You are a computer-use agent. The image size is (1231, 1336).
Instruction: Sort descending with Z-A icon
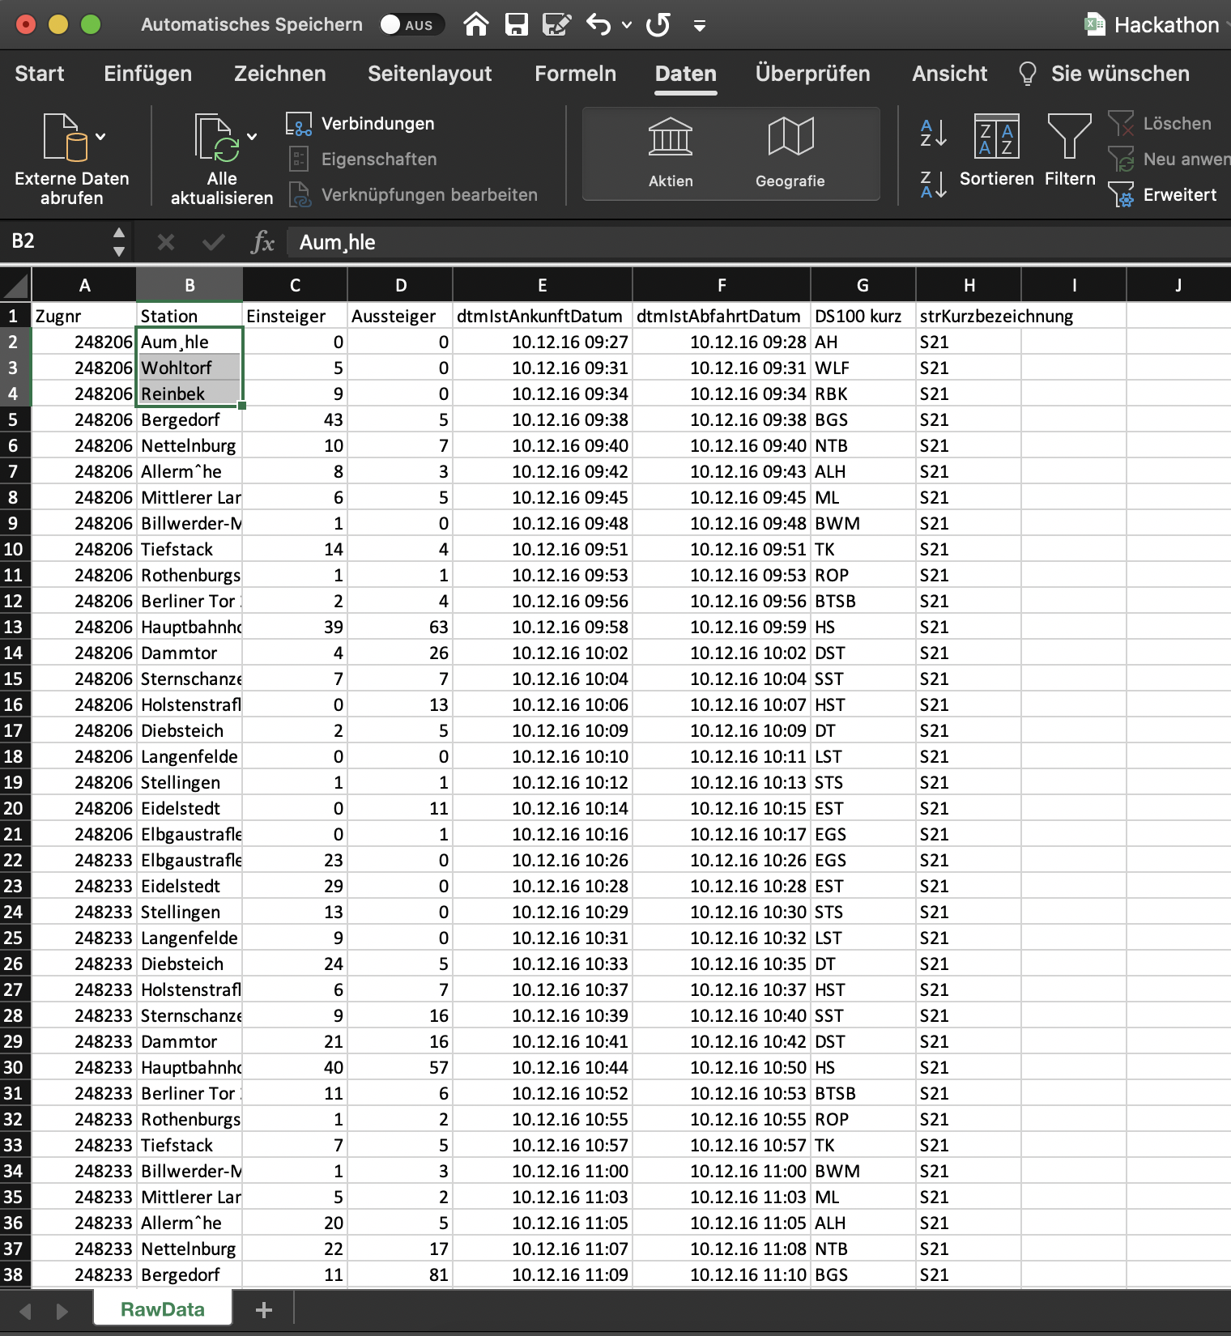point(933,185)
